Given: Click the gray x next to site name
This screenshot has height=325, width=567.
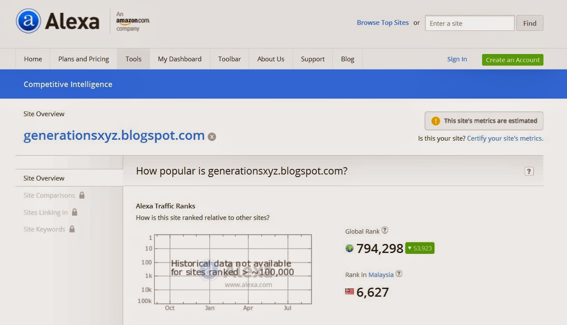Looking at the screenshot, I should (212, 137).
